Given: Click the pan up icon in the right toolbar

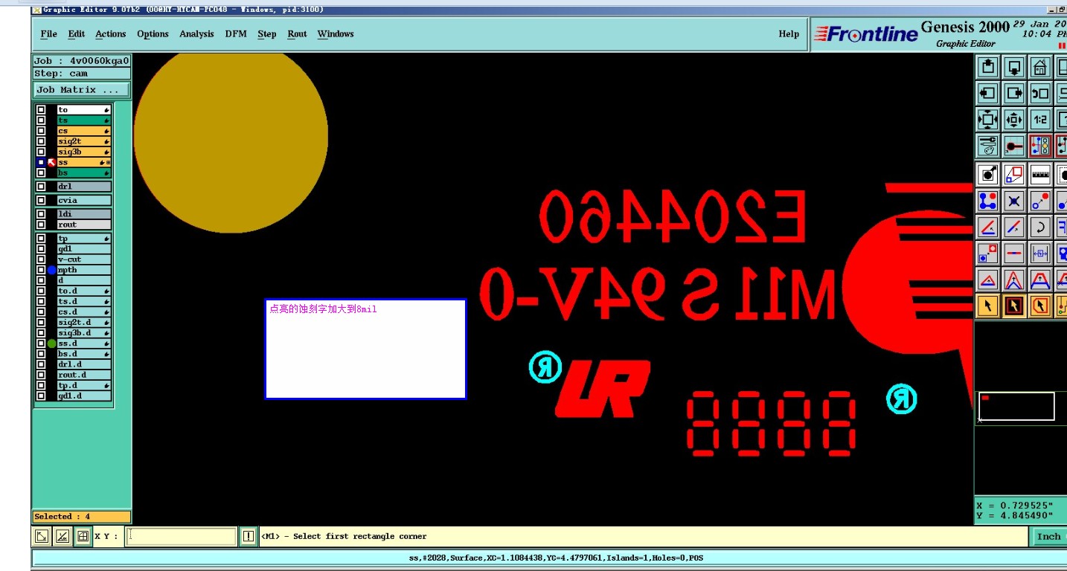Looking at the screenshot, I should (987, 68).
